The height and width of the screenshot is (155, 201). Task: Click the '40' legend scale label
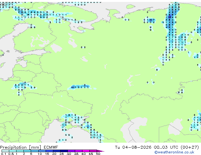coord(83,154)
